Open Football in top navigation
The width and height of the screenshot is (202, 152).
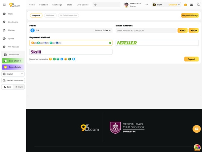44,5
